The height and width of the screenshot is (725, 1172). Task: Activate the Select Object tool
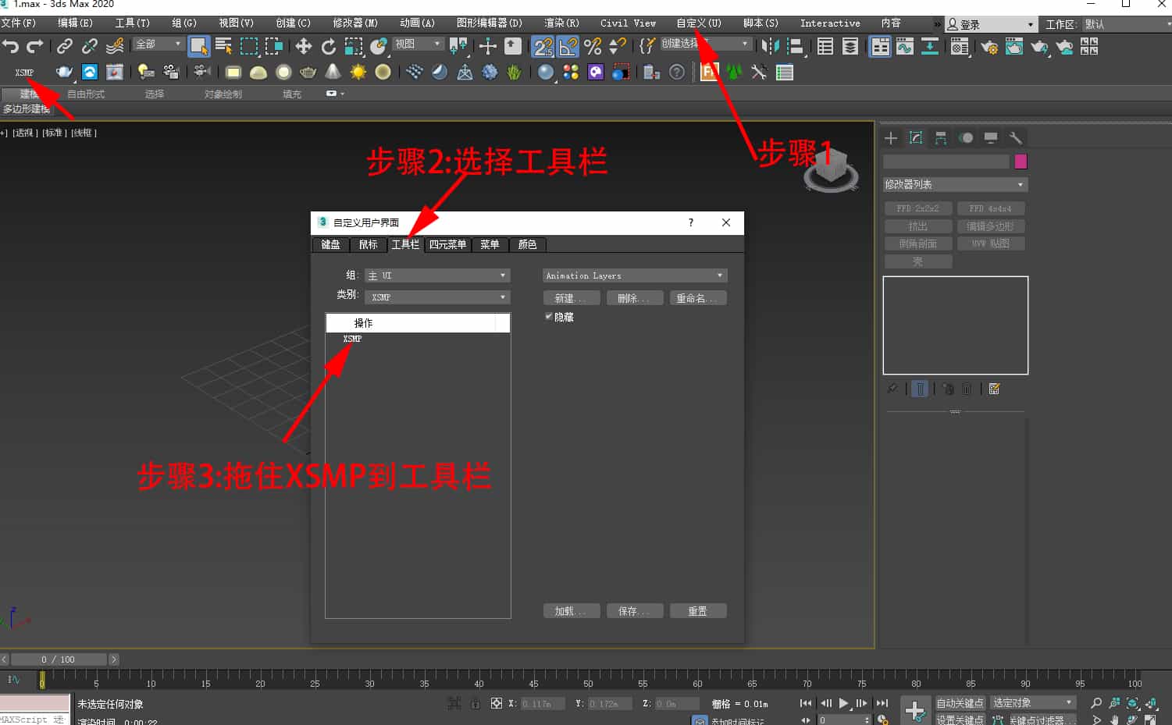[199, 47]
